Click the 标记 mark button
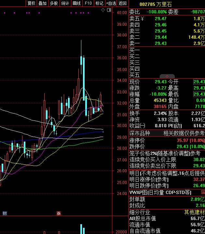This screenshot has height=234, width=205. point(99,3)
